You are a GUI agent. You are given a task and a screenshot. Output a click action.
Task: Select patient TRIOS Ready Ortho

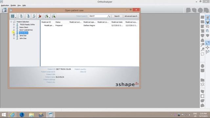point(27,25)
